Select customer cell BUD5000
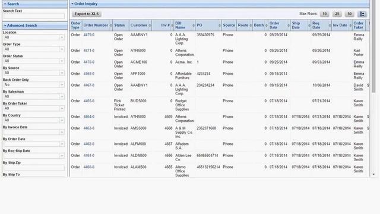 pyautogui.click(x=138, y=101)
